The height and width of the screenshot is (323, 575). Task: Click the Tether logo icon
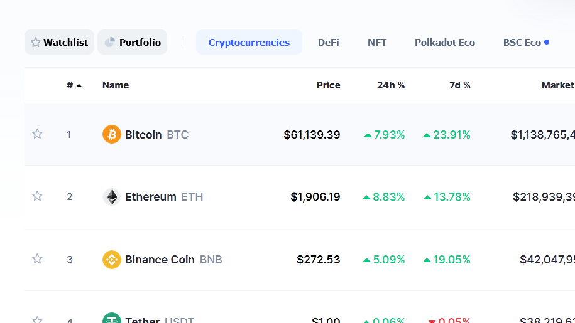tap(111, 319)
